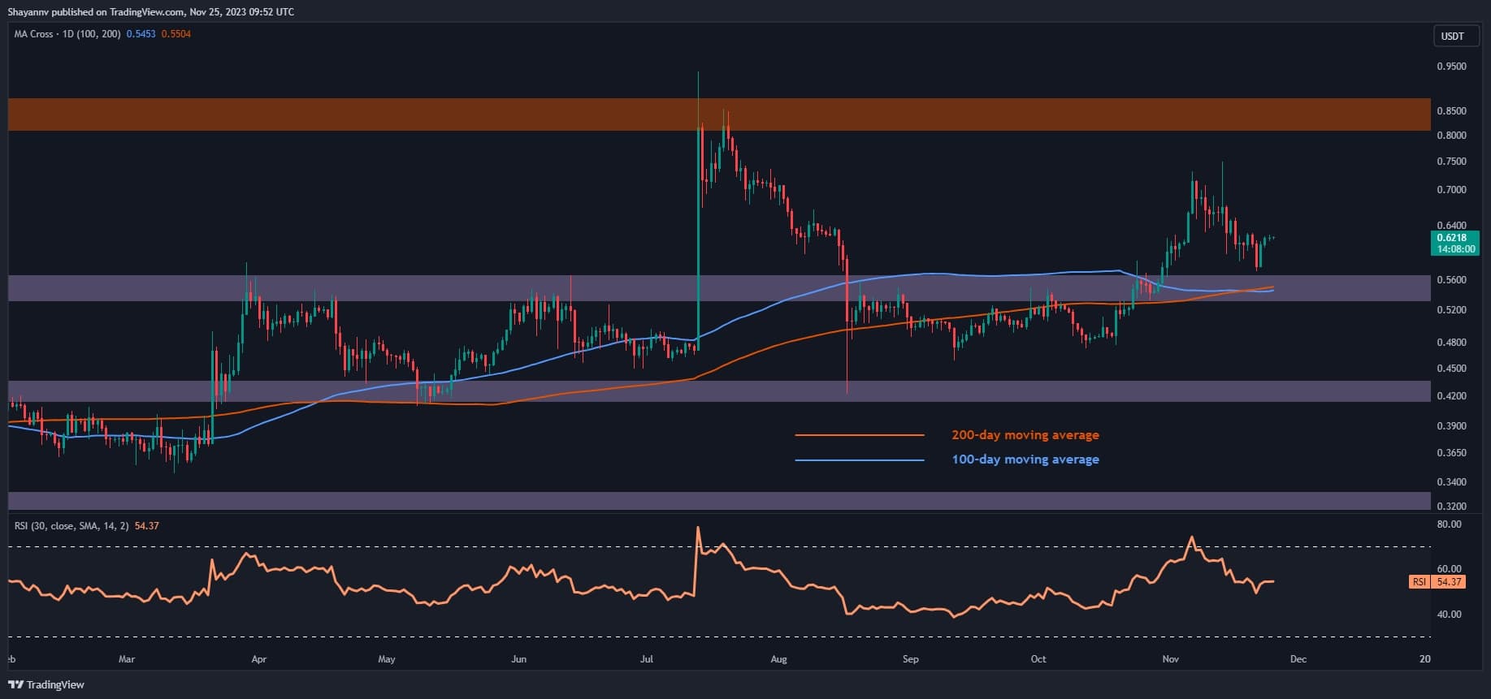Click the TradingView logo icon
This screenshot has width=1491, height=699.
point(16,684)
